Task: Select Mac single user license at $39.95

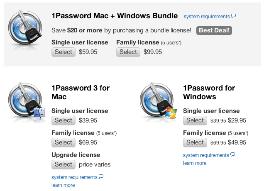Action: [64, 120]
